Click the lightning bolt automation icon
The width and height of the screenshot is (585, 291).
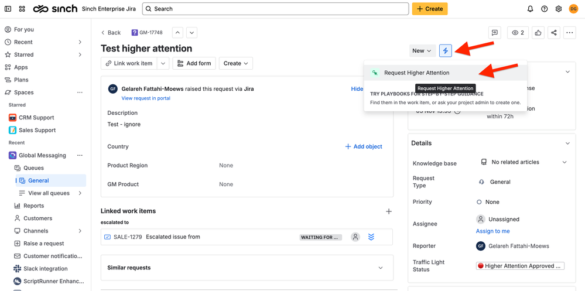pos(445,51)
